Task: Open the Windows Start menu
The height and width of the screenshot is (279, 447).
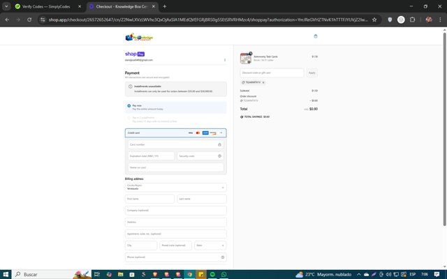Action: 6,274
